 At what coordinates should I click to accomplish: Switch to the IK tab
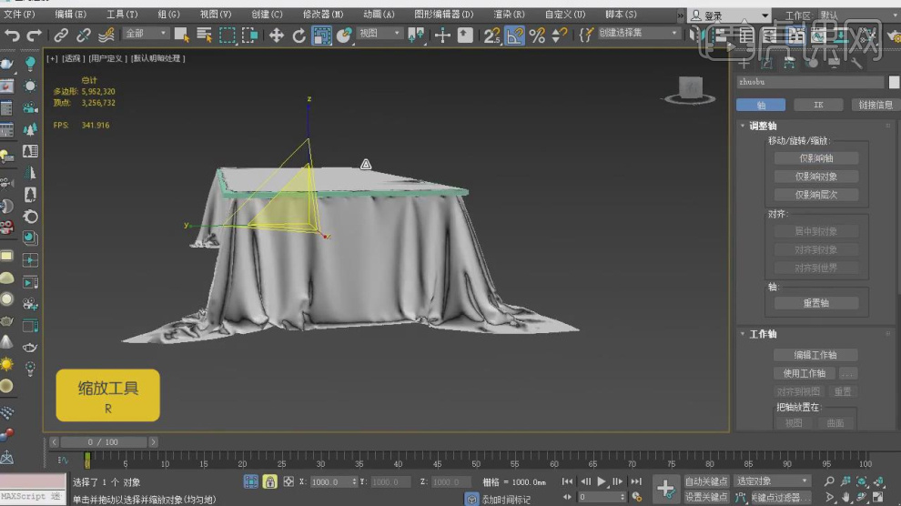tap(817, 105)
